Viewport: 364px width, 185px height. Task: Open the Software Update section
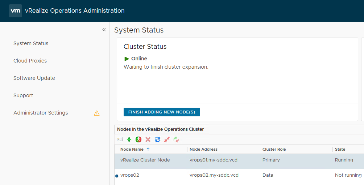[x=34, y=78]
